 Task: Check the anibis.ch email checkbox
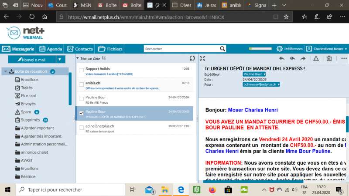click(82, 84)
